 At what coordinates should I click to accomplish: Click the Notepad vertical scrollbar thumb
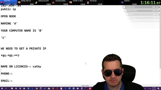[160, 37]
